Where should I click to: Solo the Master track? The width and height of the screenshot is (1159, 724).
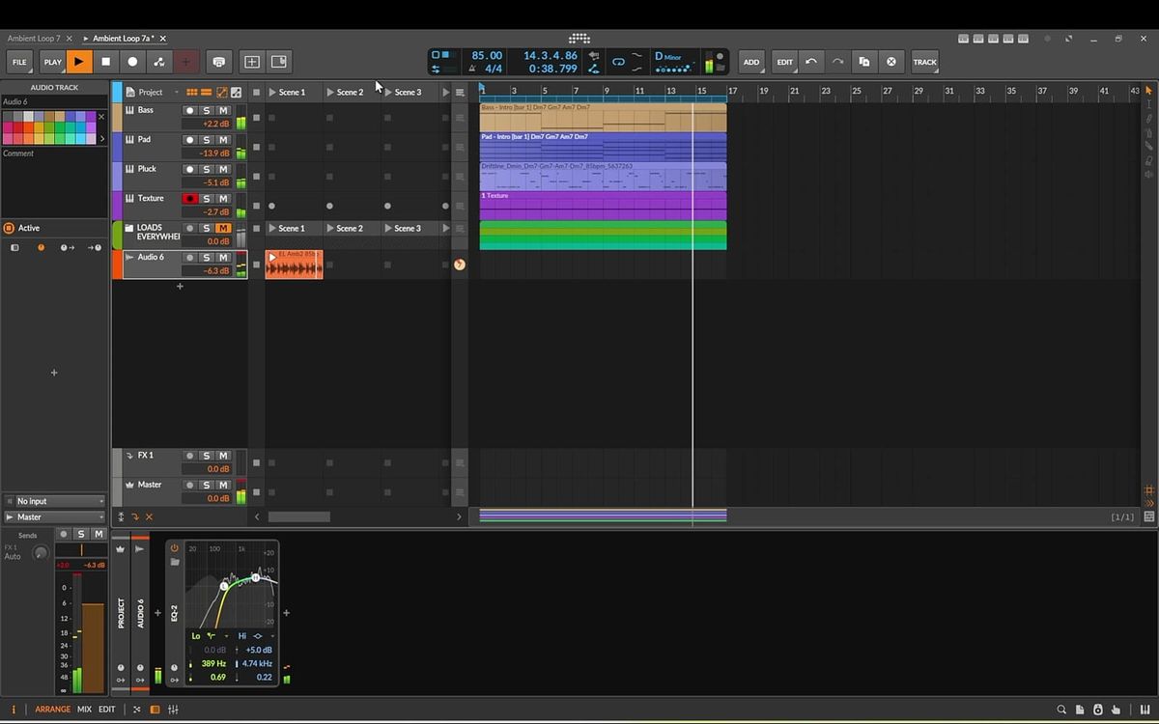pos(206,486)
